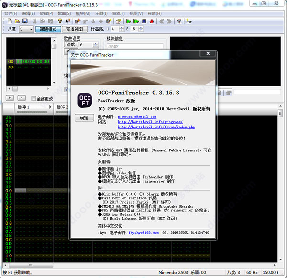This screenshot has width=287, height=278.
Task: Expand 脉冲 1 effect columns arrow
Action: pyautogui.click(x=50, y=107)
